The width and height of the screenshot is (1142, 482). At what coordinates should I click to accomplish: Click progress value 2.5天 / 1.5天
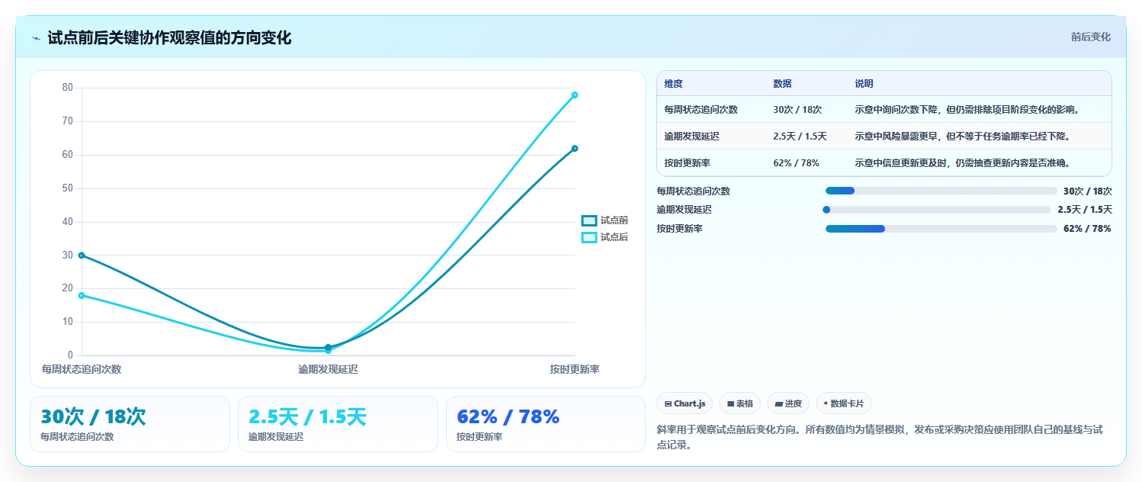tap(1085, 209)
